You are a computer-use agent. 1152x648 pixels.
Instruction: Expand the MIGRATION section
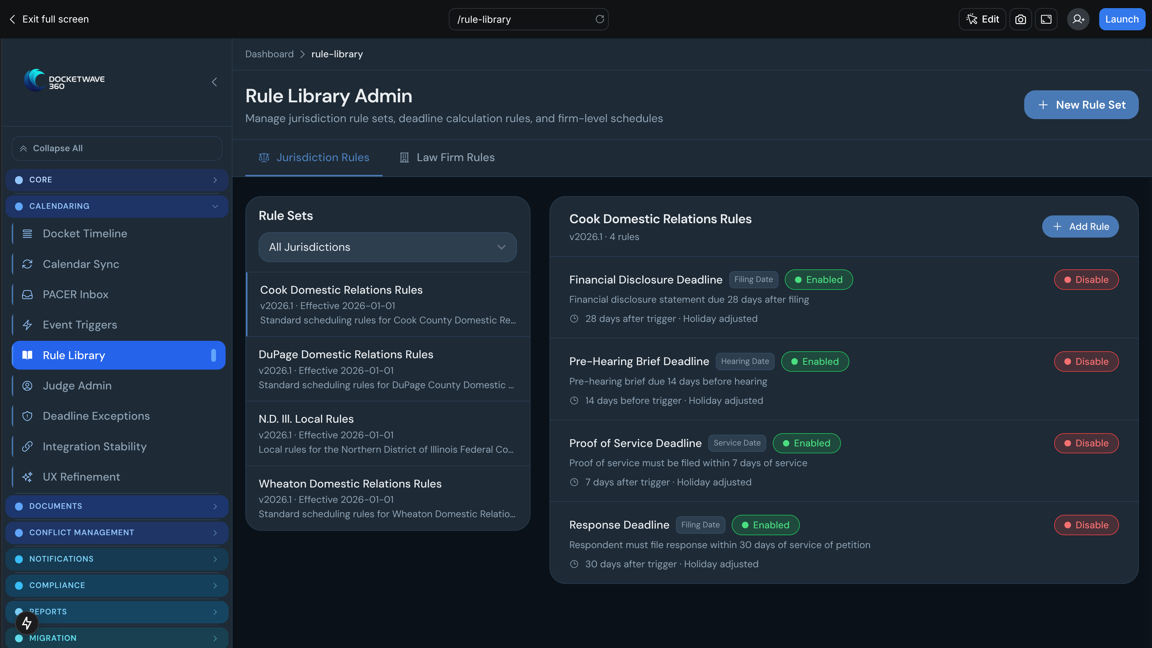tap(117, 638)
